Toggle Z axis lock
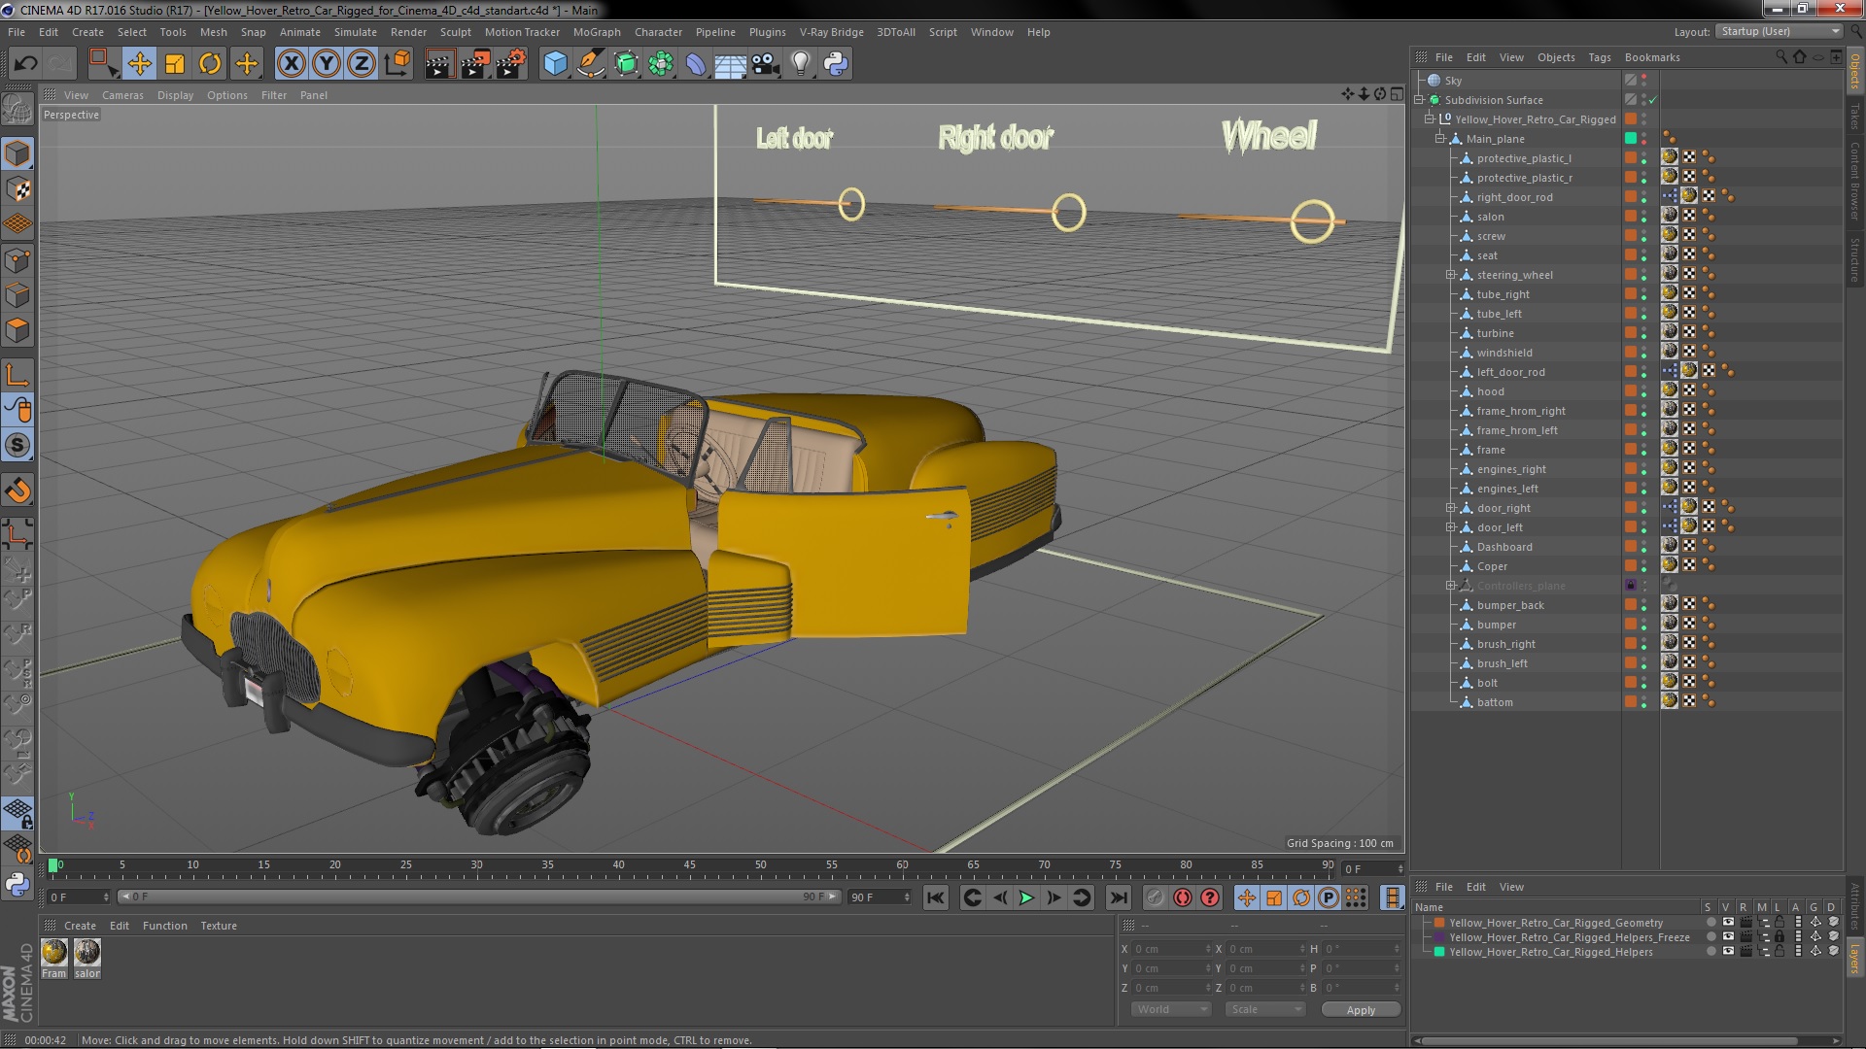 tap(362, 64)
